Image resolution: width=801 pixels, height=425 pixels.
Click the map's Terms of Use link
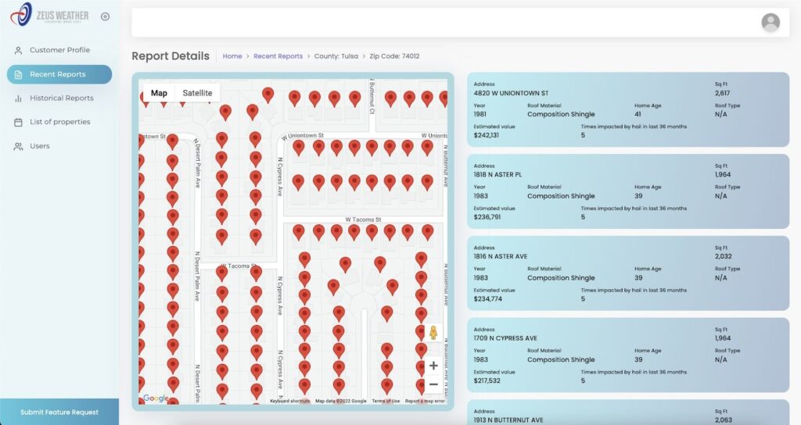pyautogui.click(x=386, y=402)
